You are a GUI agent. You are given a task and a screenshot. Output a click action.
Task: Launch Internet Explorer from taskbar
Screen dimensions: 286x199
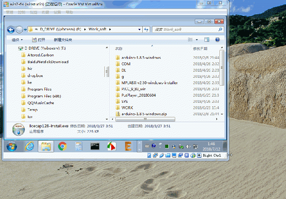pyautogui.click(x=29, y=146)
